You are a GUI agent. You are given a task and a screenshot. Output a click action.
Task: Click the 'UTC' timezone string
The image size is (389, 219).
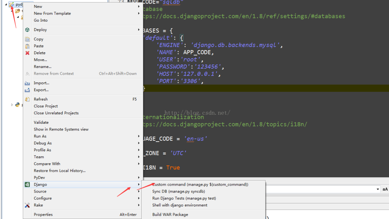tap(178, 153)
